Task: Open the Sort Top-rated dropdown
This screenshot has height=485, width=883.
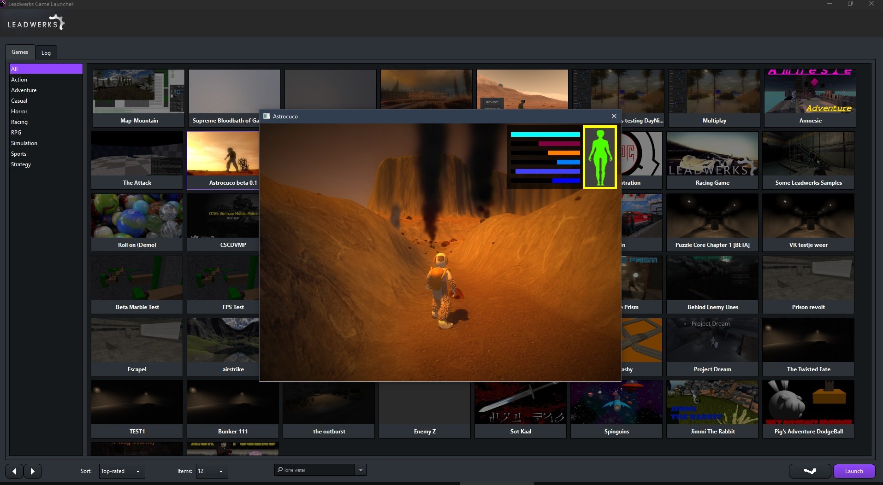Action: click(x=122, y=471)
